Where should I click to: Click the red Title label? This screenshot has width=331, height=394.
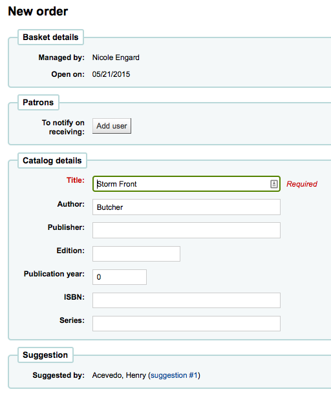pyautogui.click(x=76, y=180)
